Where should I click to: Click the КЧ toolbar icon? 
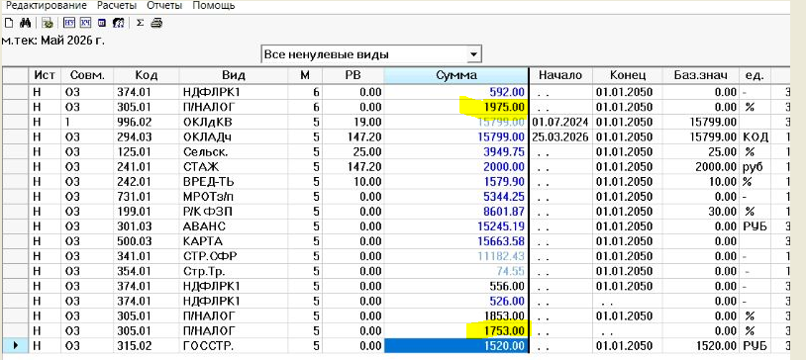pos(85,23)
